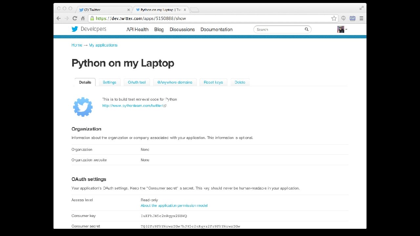Click the "Organization website" row label

(89, 160)
